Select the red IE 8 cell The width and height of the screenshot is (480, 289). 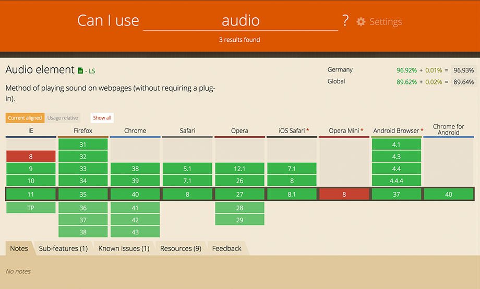click(x=31, y=156)
